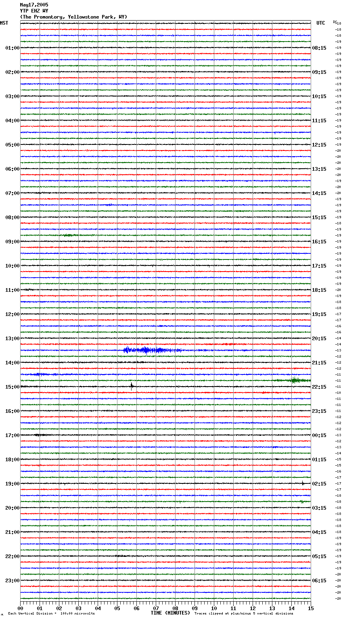Click the date label May17,2005
Screen dimensions: 343x619
pos(34,5)
